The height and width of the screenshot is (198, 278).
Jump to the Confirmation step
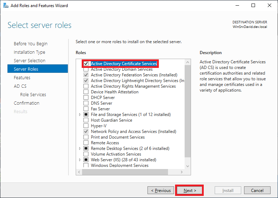27,103
